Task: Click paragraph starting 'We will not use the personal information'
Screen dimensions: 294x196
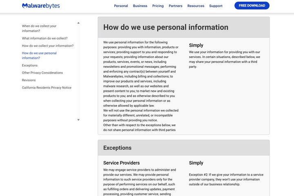Action: tap(141, 115)
